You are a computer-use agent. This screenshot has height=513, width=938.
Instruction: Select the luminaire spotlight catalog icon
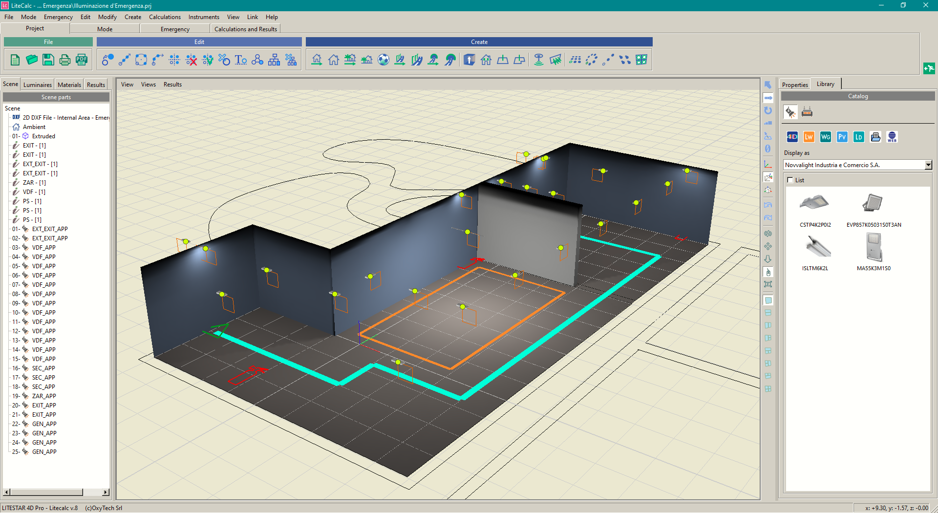790,112
